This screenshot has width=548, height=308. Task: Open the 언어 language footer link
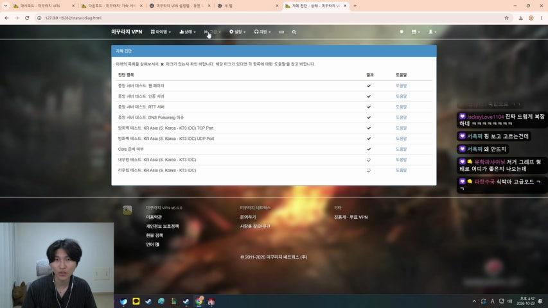(x=153, y=244)
